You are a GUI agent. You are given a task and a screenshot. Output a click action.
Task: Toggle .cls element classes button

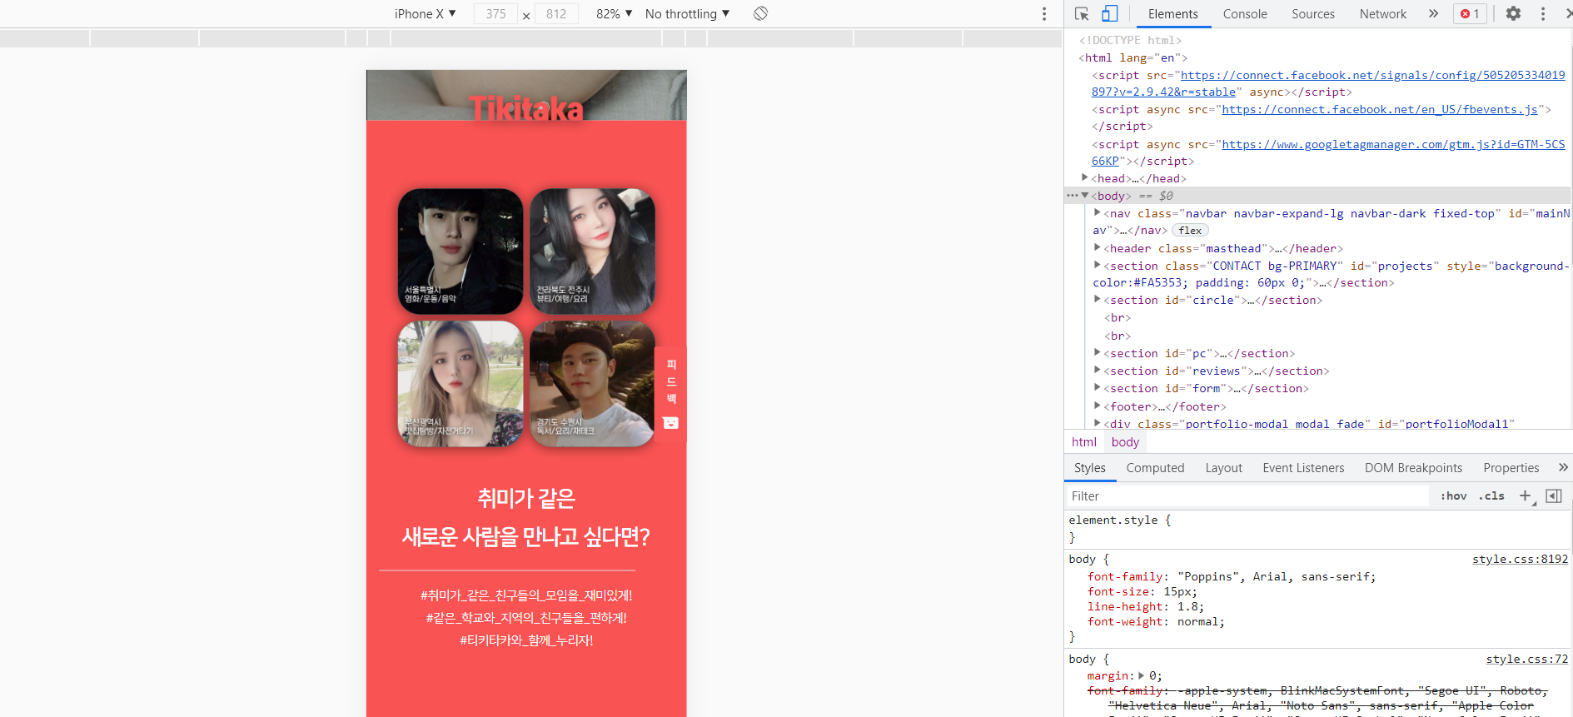pos(1491,495)
